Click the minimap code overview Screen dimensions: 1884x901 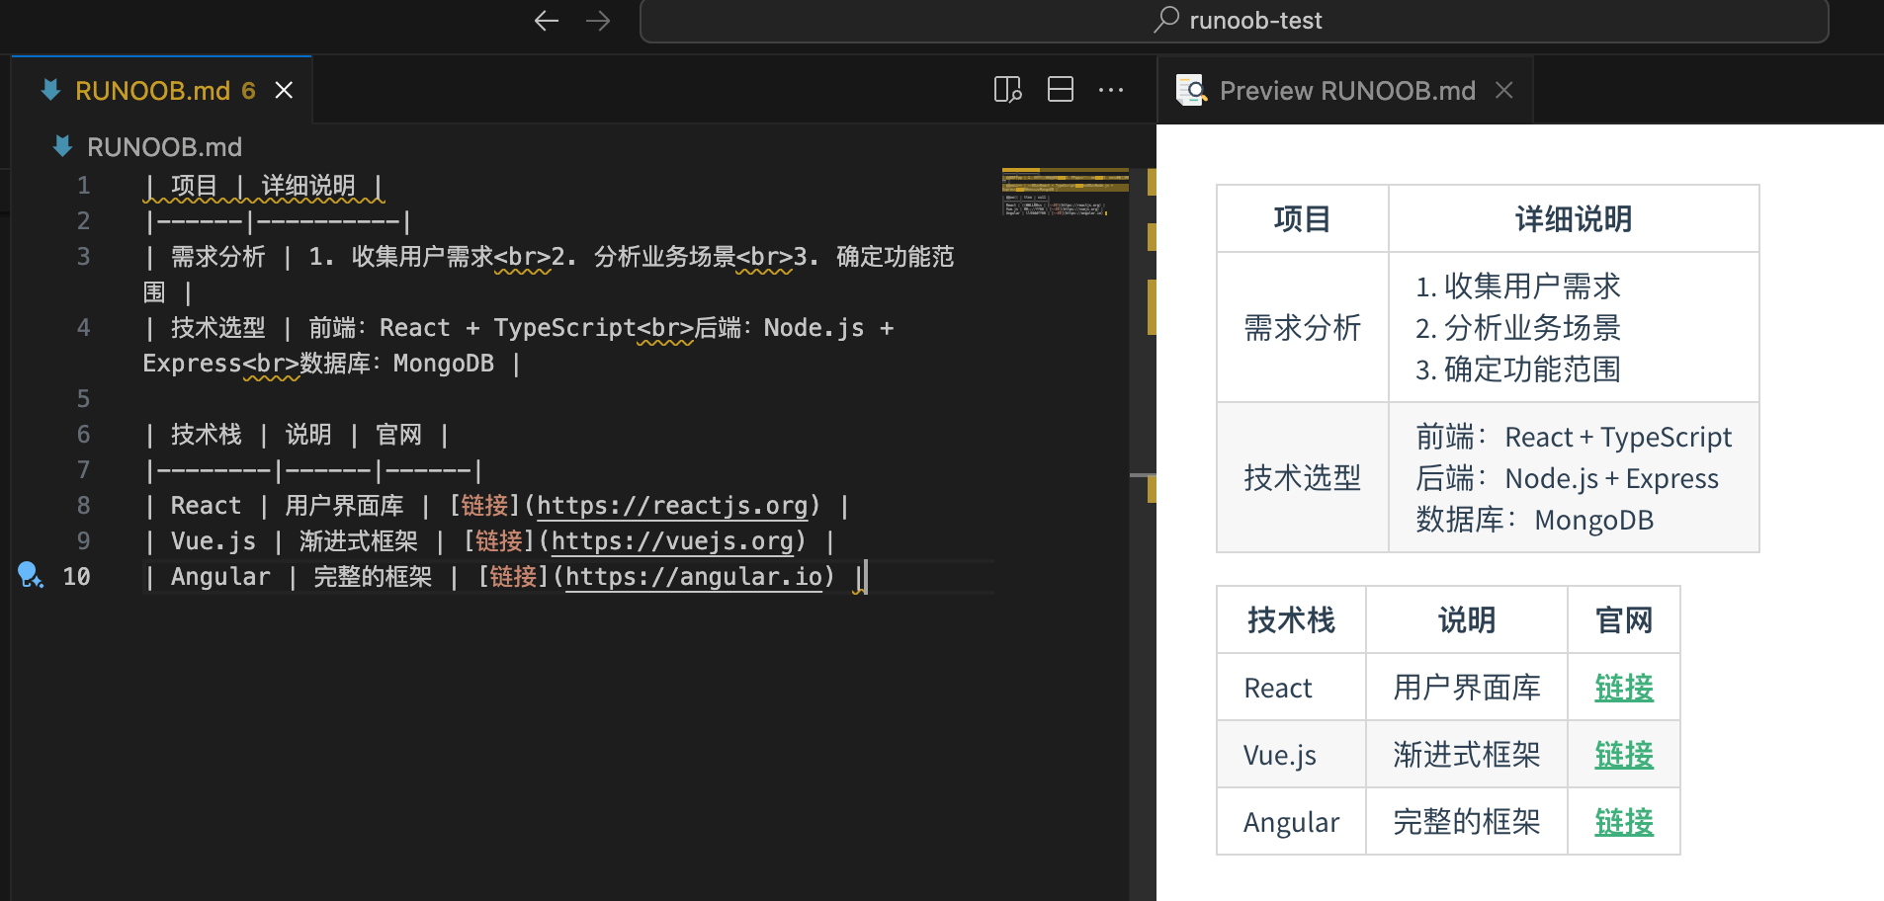1065,192
